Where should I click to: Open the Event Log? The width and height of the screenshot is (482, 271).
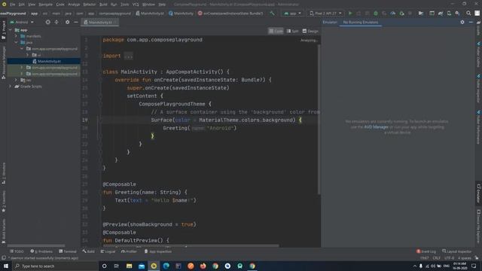click(x=426, y=251)
